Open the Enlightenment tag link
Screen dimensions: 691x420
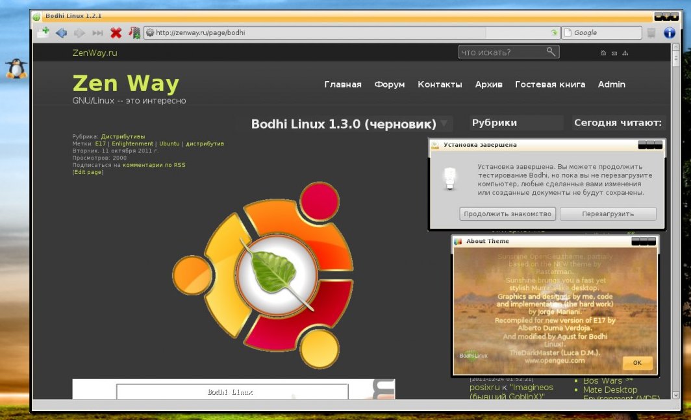132,143
